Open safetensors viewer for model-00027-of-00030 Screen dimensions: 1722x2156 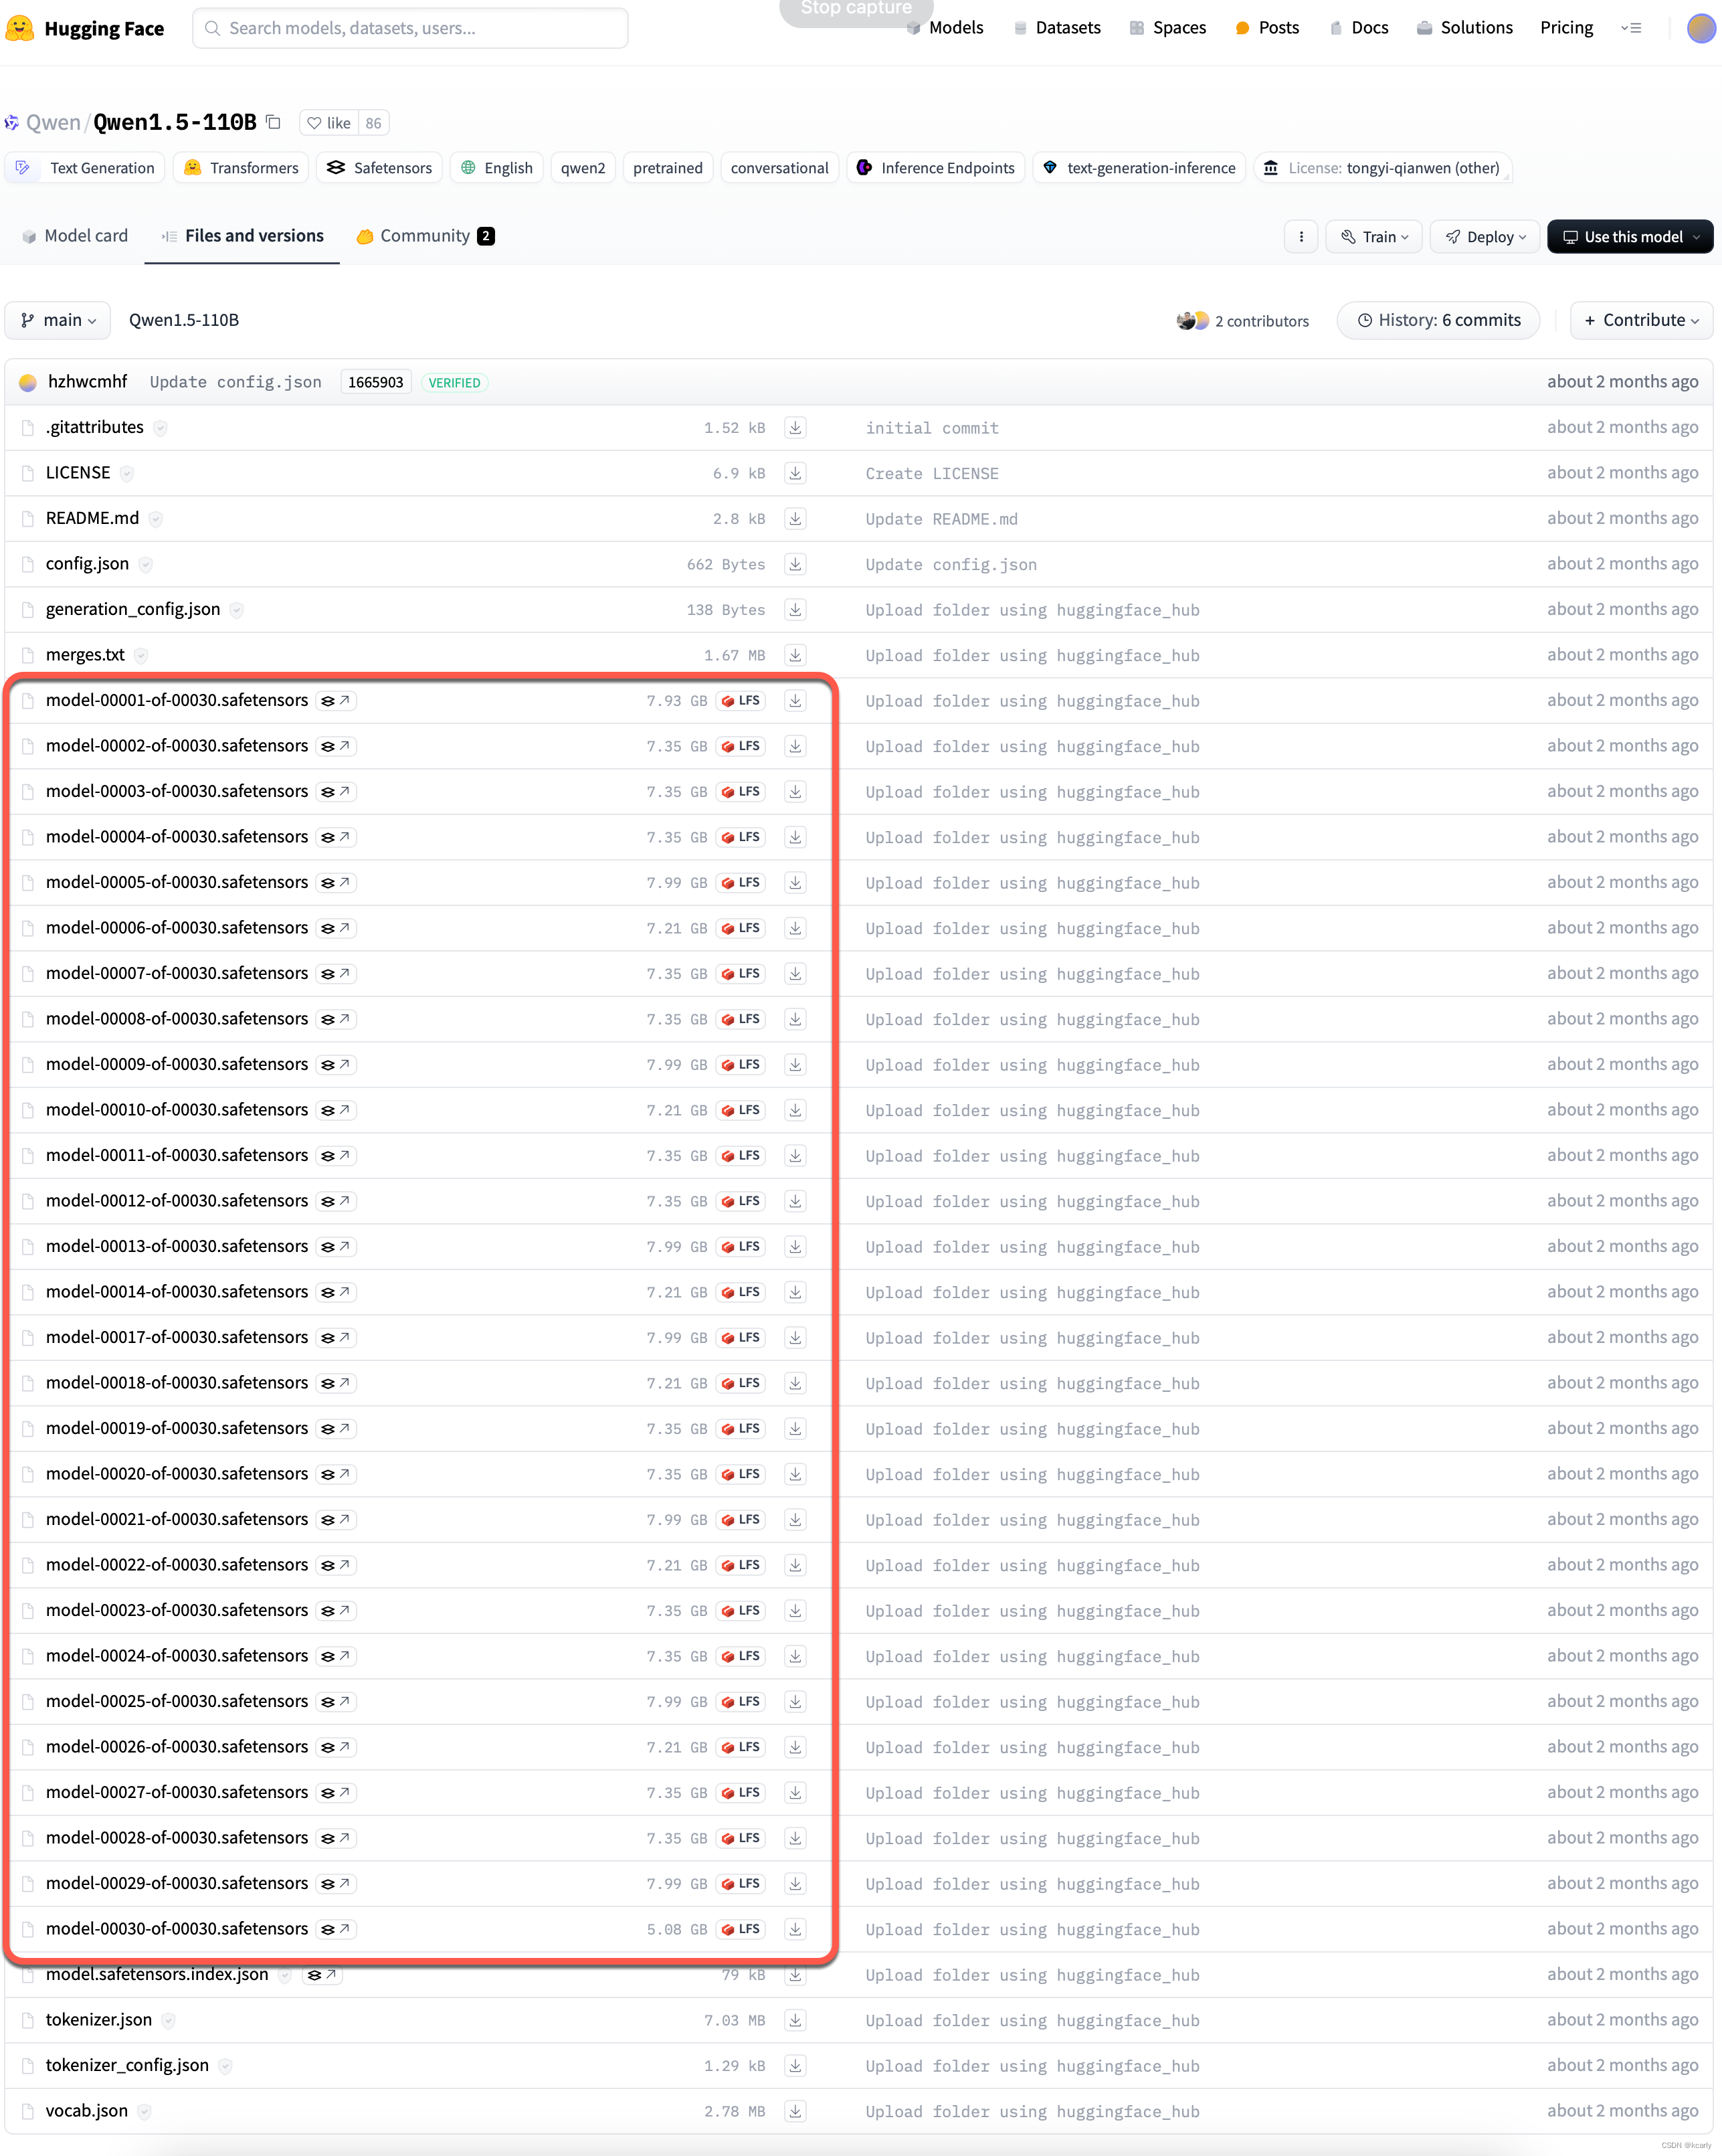pos(336,1793)
